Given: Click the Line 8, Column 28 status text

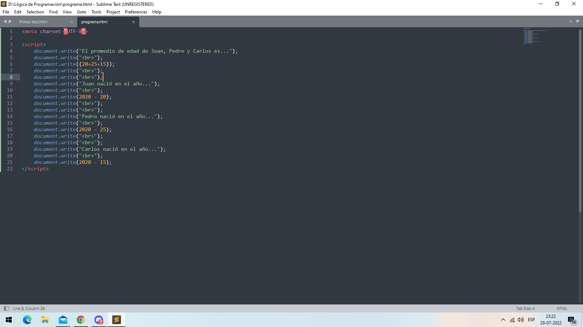Looking at the screenshot, I should [x=29, y=308].
